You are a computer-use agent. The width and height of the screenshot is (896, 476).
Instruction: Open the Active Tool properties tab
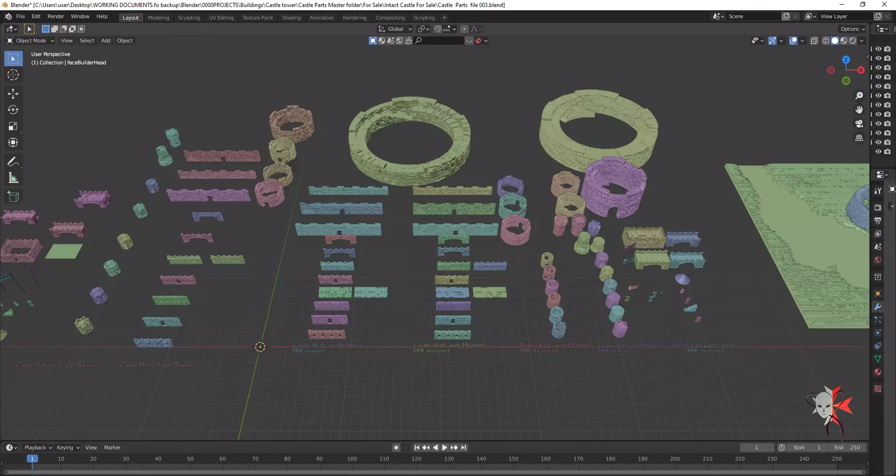pyautogui.click(x=878, y=191)
